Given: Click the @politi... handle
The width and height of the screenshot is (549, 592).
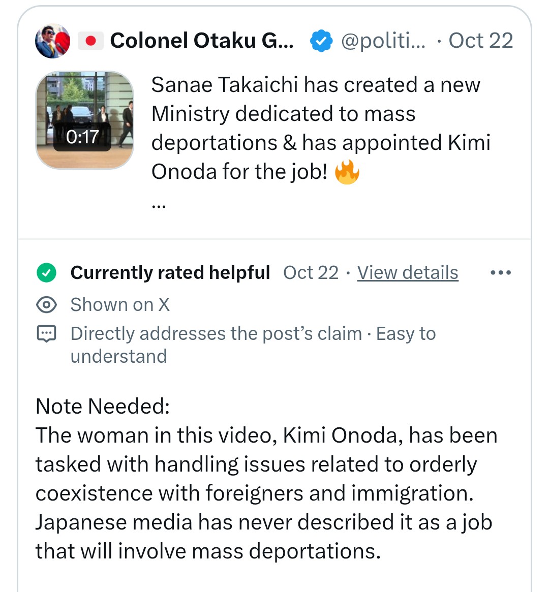Looking at the screenshot, I should (383, 41).
